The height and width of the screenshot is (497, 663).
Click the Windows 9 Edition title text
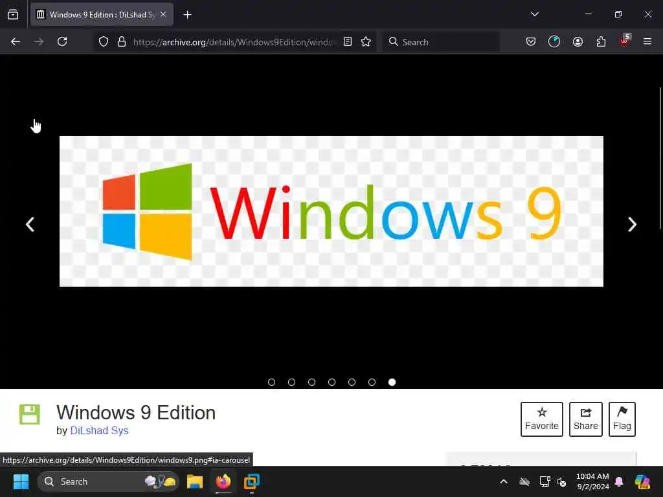(136, 413)
